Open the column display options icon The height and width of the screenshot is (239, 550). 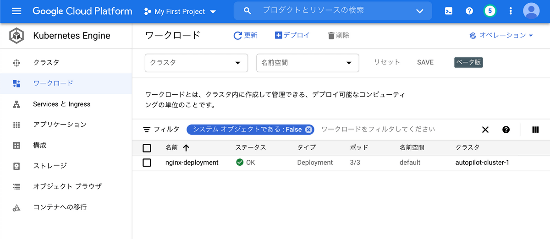[535, 130]
